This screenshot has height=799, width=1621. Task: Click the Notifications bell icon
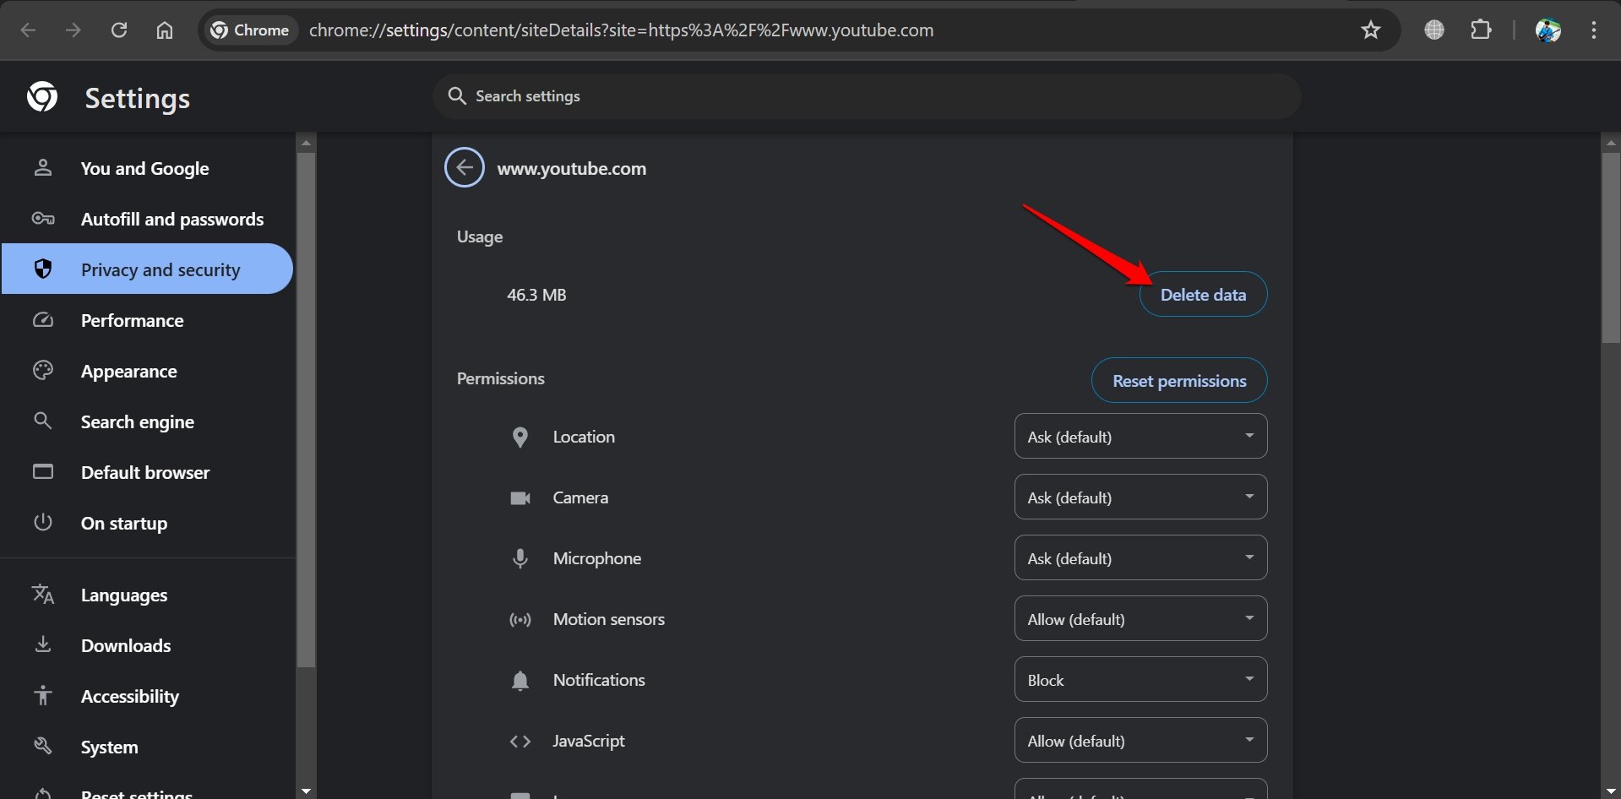(520, 680)
